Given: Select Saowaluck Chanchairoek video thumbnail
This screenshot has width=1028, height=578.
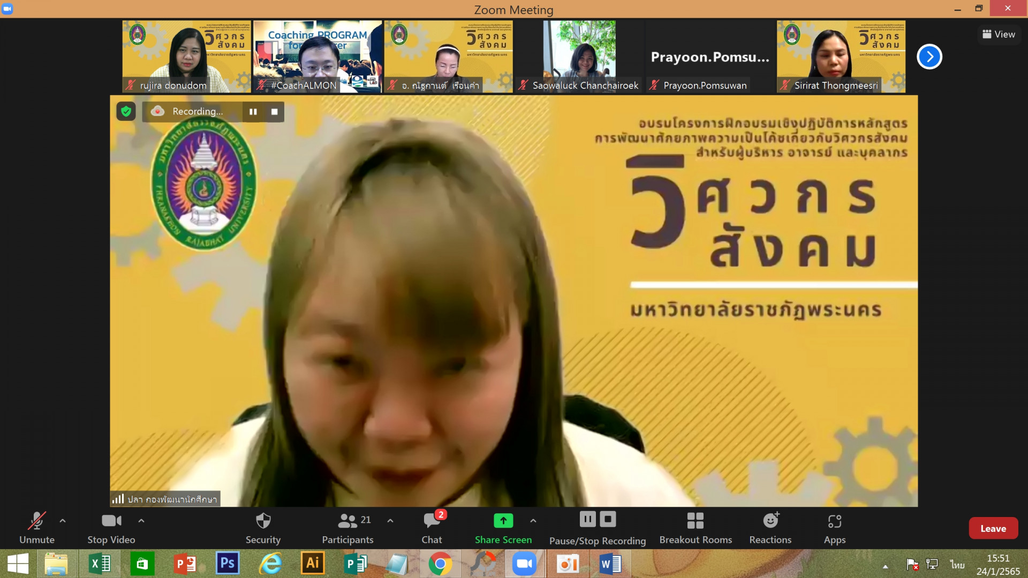Looking at the screenshot, I should pos(579,57).
